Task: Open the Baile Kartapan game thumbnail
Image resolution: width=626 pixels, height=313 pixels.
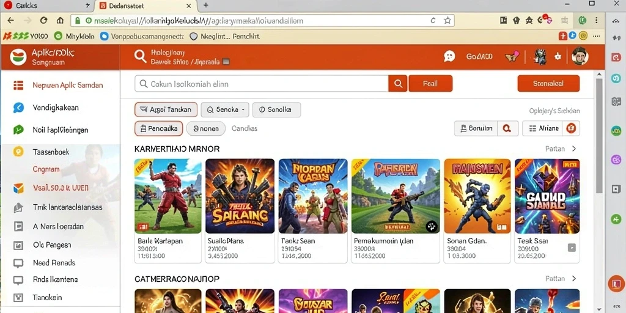Action: point(168,196)
